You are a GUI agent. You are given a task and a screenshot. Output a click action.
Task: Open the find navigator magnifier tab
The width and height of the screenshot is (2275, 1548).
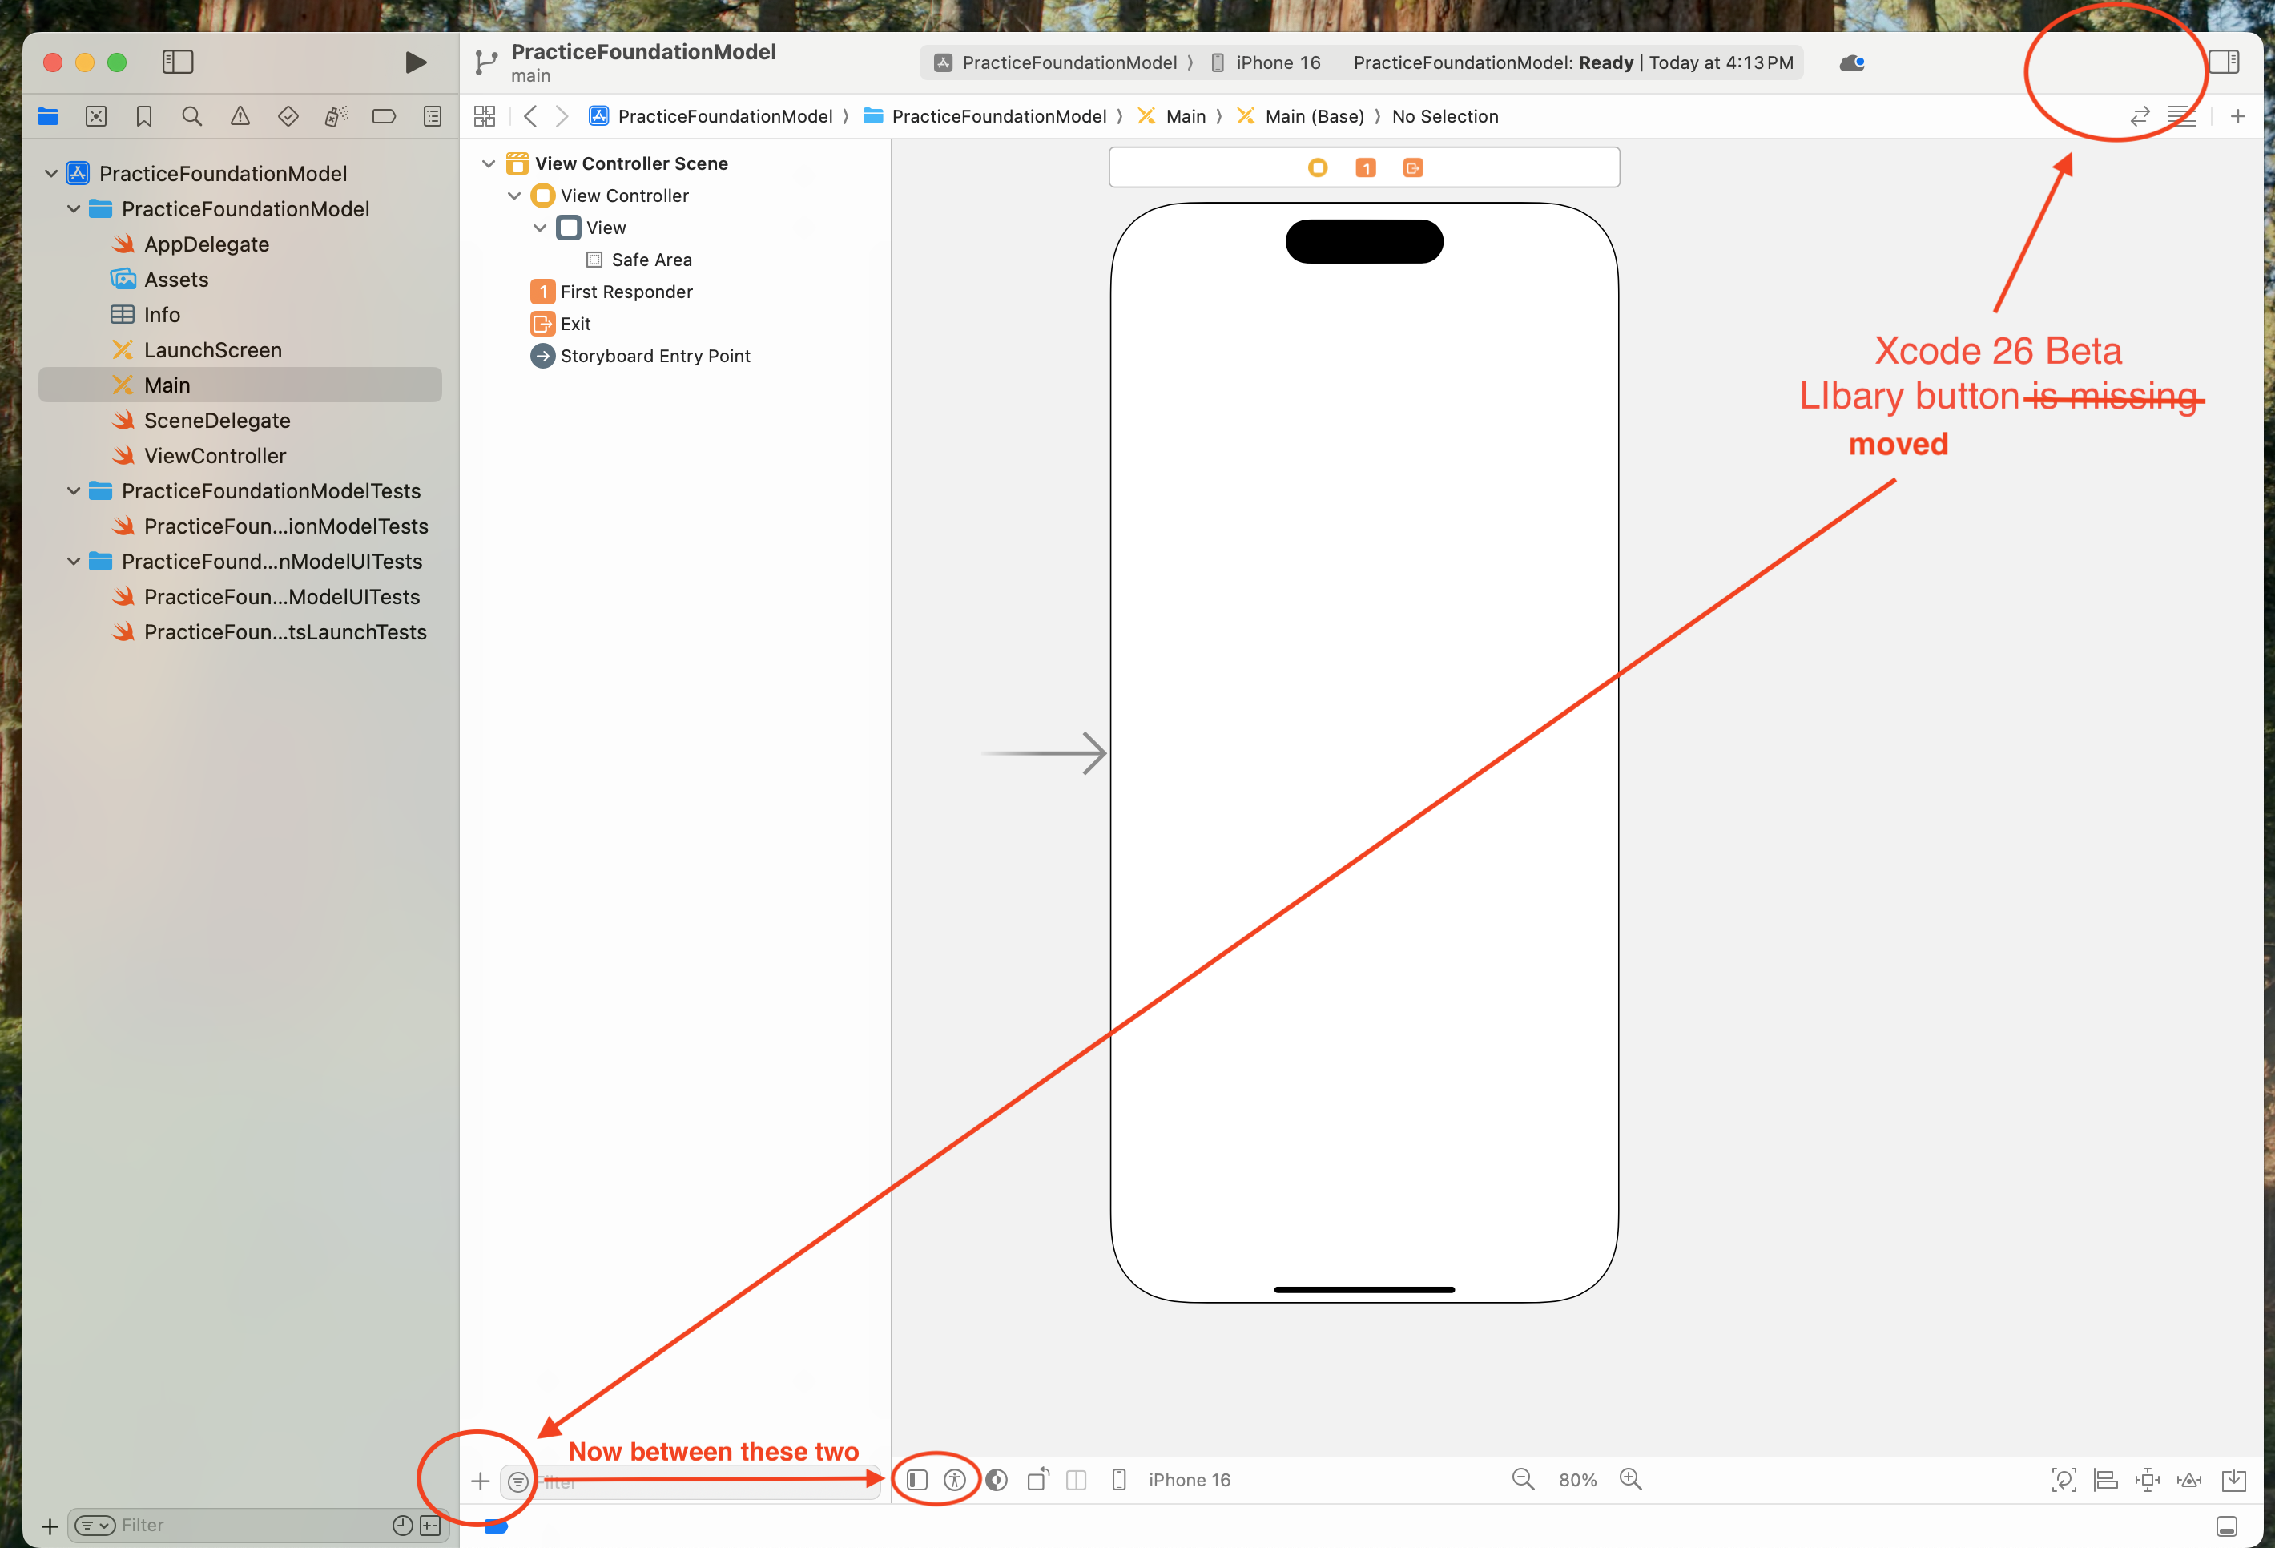coord(192,116)
